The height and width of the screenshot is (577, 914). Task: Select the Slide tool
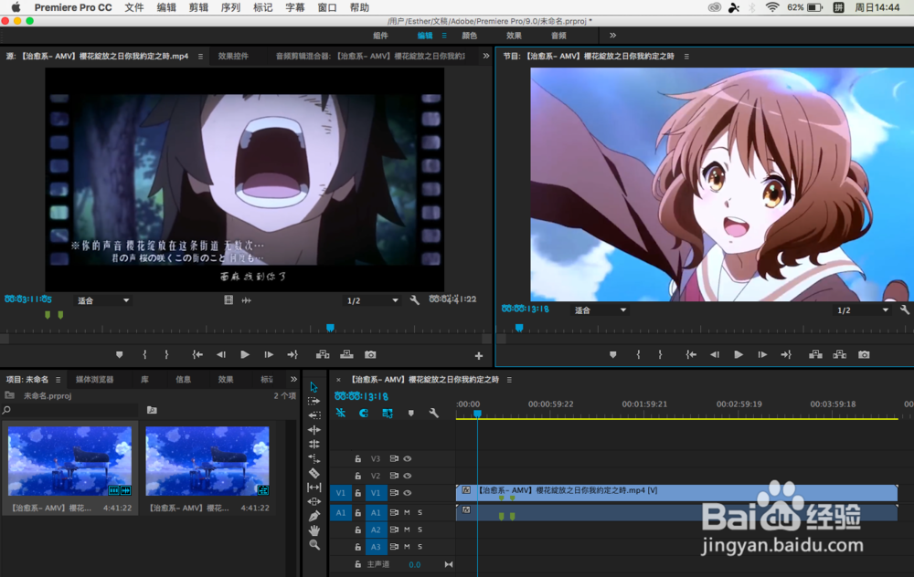coord(314,501)
